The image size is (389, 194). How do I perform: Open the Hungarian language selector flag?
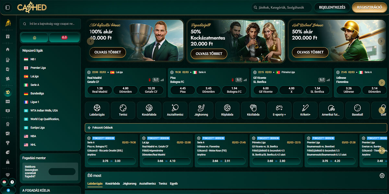click(5, 182)
